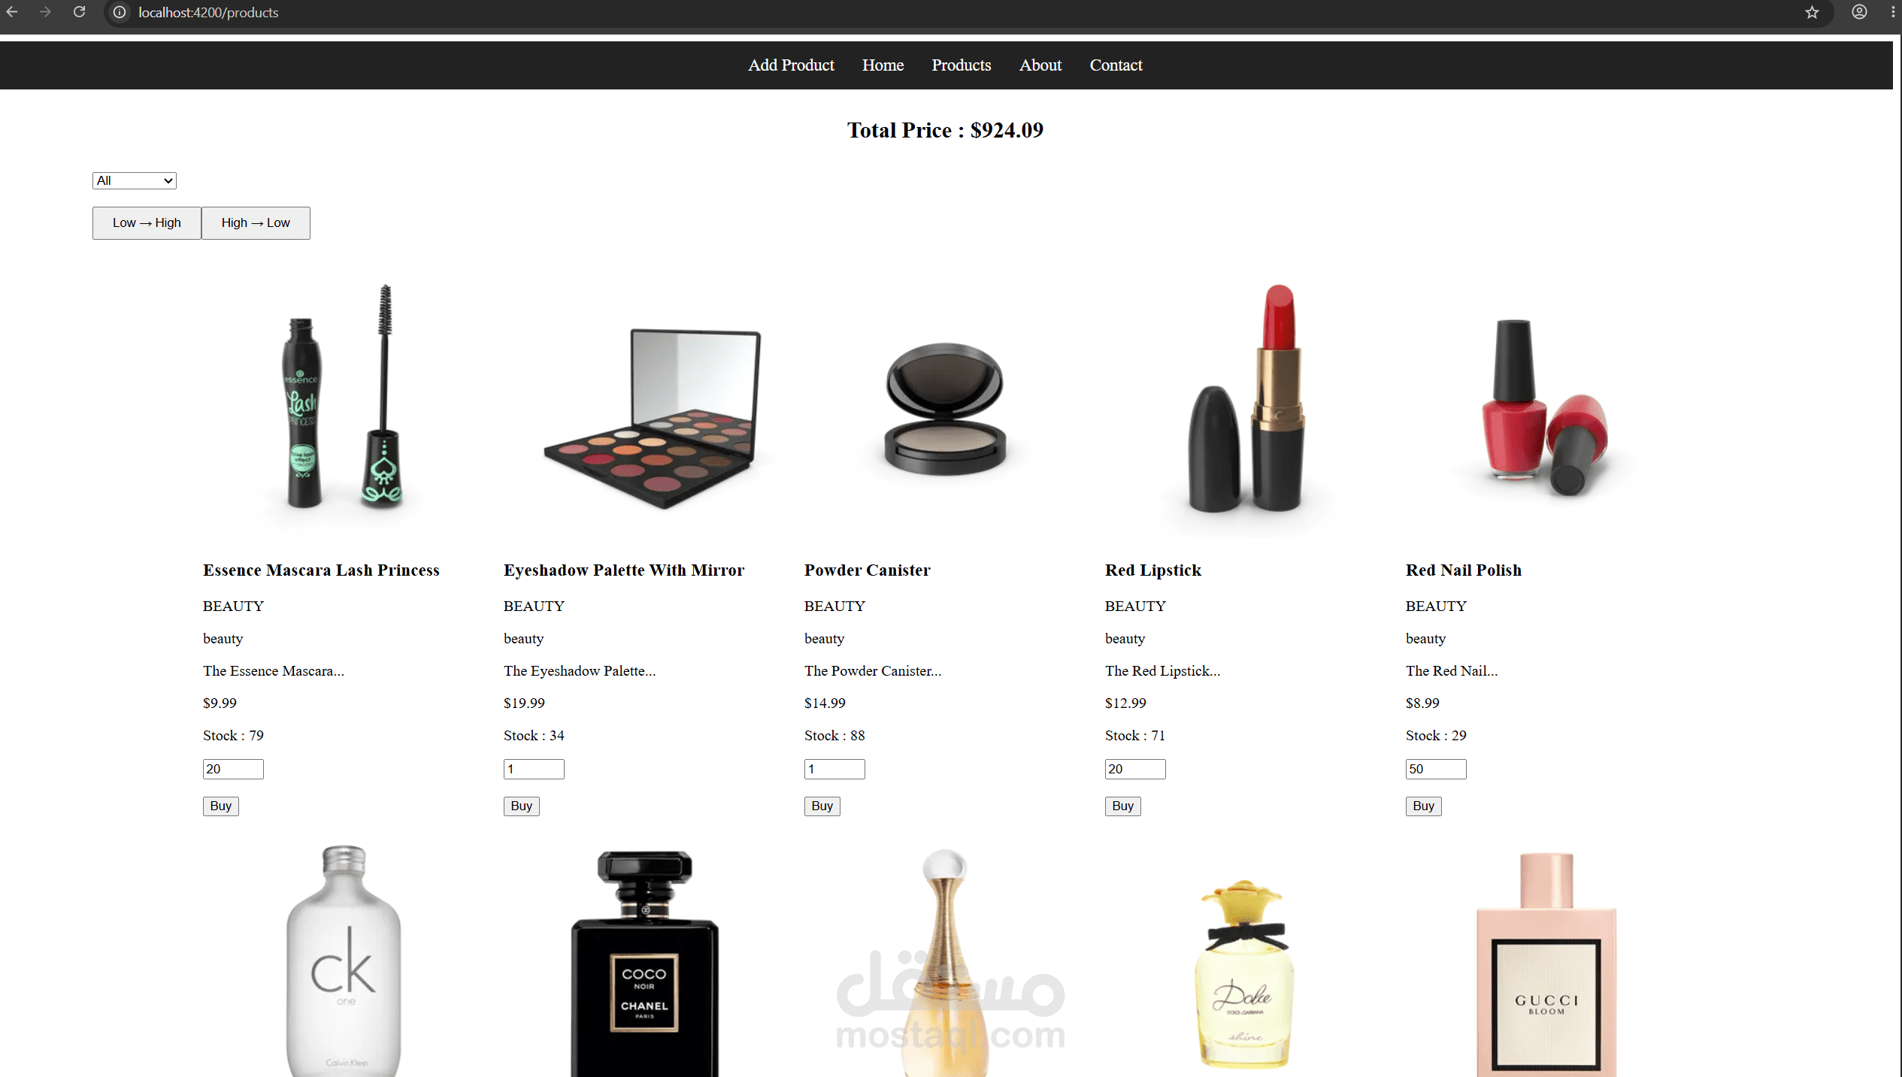The image size is (1902, 1077).
Task: Sort products High → Low
Action: (x=256, y=223)
